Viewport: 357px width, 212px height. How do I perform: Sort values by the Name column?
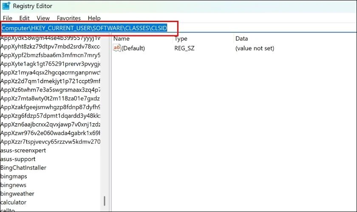tap(122, 39)
